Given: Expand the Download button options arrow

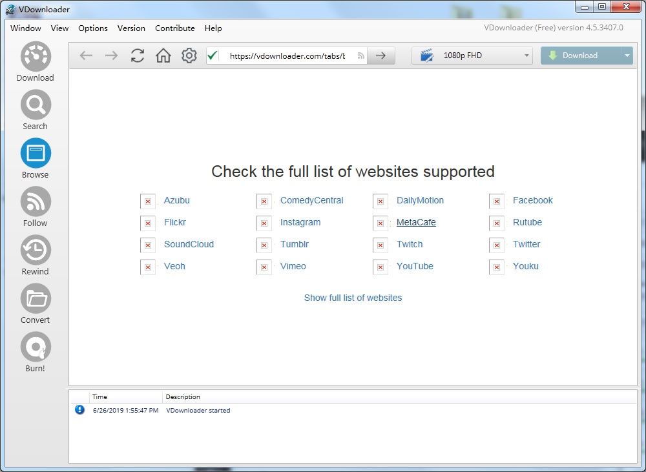Looking at the screenshot, I should [x=627, y=56].
